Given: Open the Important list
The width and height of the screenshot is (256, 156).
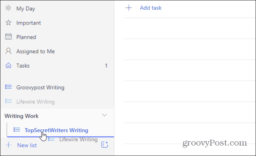Looking at the screenshot, I should click(57, 23).
